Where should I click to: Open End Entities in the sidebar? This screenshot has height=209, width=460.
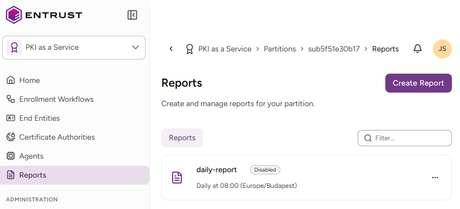point(40,118)
